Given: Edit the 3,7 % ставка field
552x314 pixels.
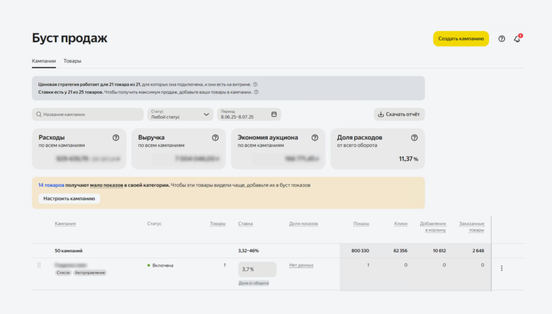Looking at the screenshot, I should tap(257, 269).
